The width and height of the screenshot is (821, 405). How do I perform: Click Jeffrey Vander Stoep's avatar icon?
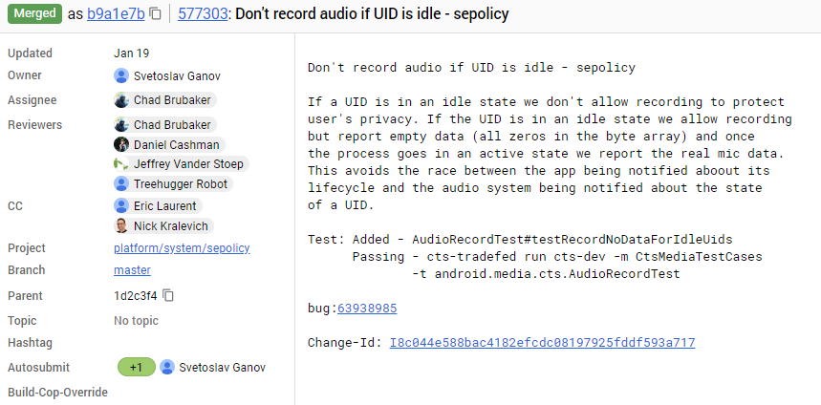tap(121, 164)
